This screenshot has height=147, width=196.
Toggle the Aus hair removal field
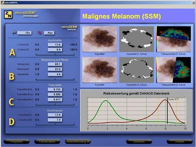coord(49,33)
